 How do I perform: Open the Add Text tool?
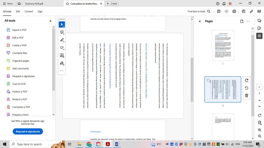[62, 55]
